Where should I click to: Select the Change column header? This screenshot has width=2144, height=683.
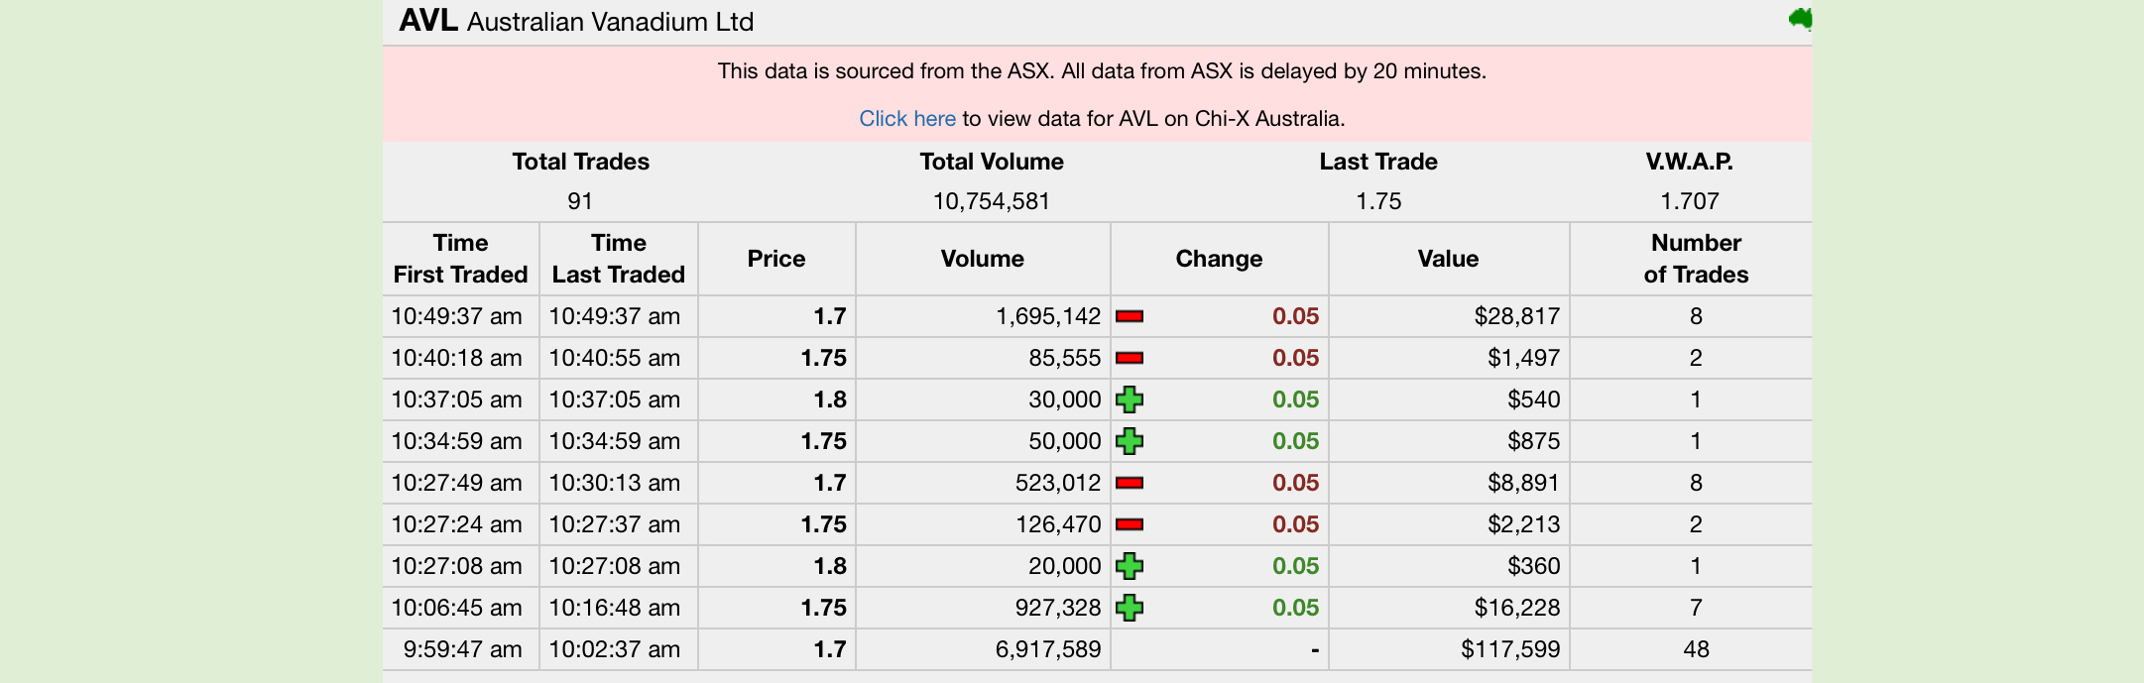pyautogui.click(x=1219, y=259)
